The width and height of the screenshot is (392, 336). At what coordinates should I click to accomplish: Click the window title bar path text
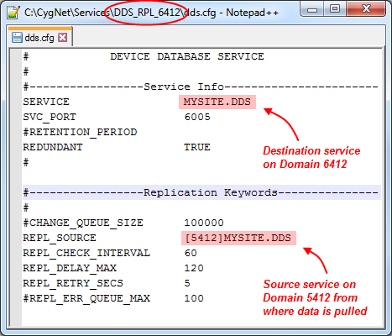tap(151, 13)
